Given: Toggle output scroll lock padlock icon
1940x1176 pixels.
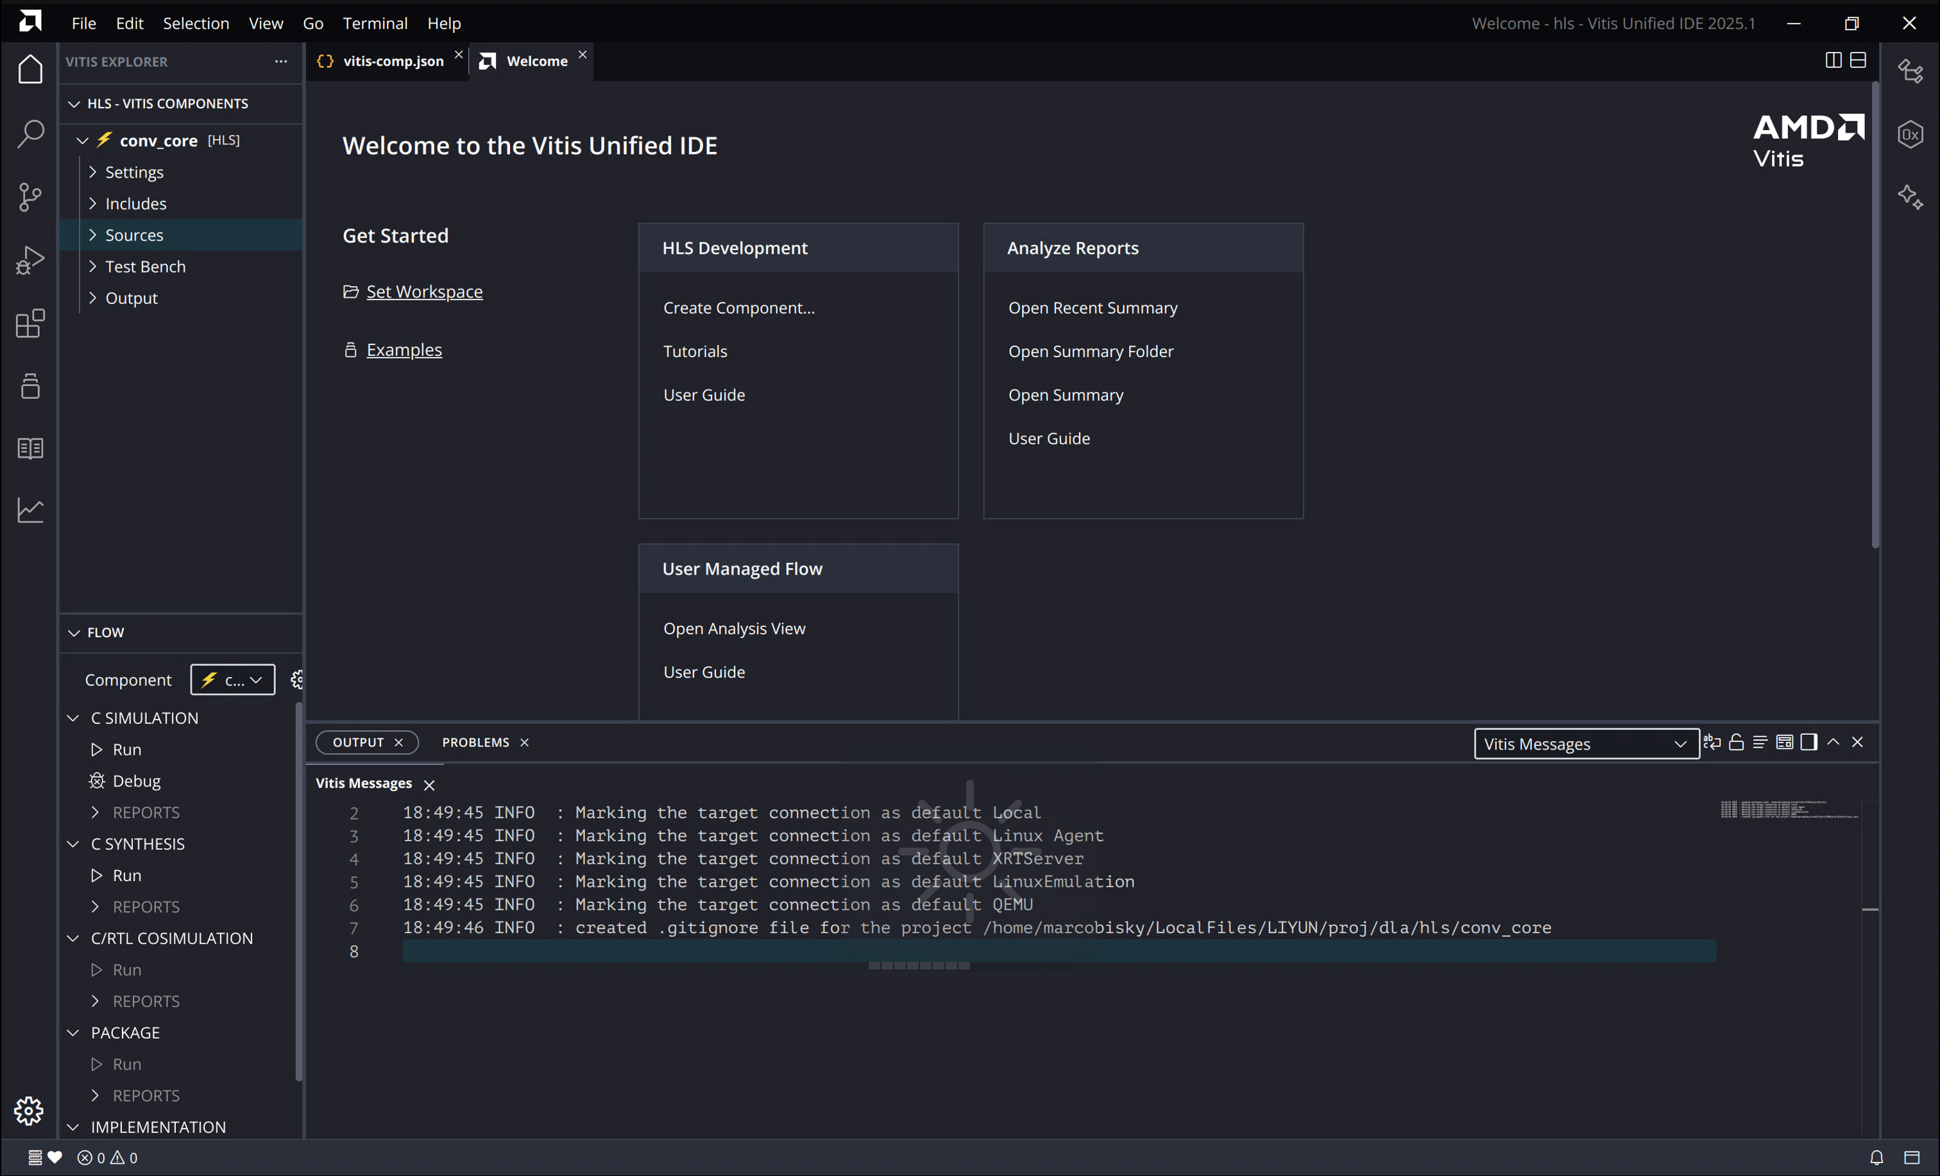Looking at the screenshot, I should point(1736,743).
